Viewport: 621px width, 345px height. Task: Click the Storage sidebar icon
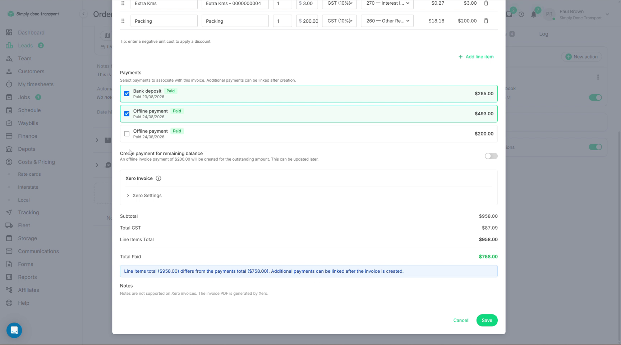coord(9,238)
